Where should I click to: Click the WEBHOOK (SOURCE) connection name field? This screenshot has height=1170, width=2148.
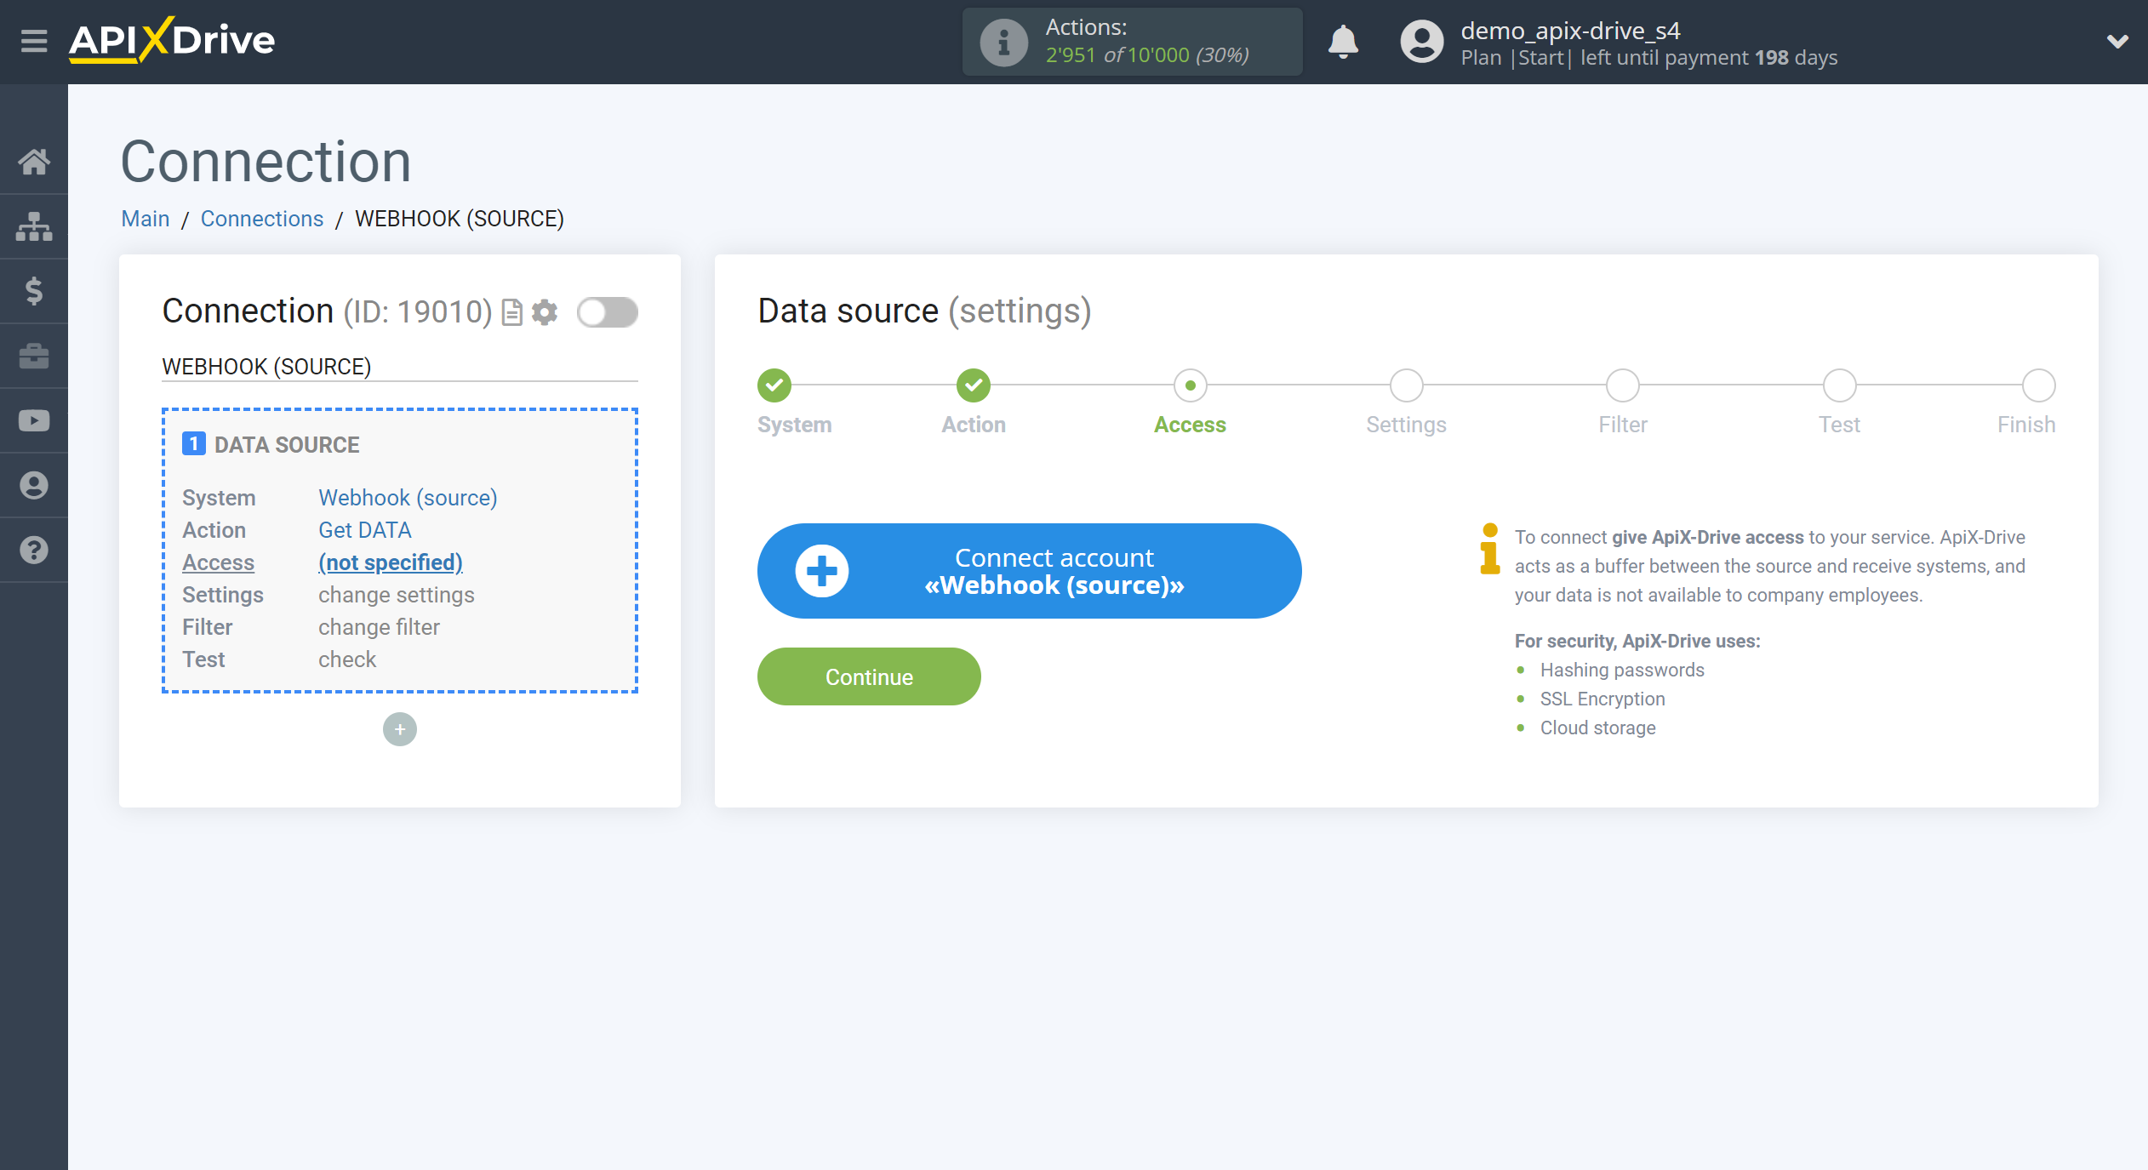point(400,367)
